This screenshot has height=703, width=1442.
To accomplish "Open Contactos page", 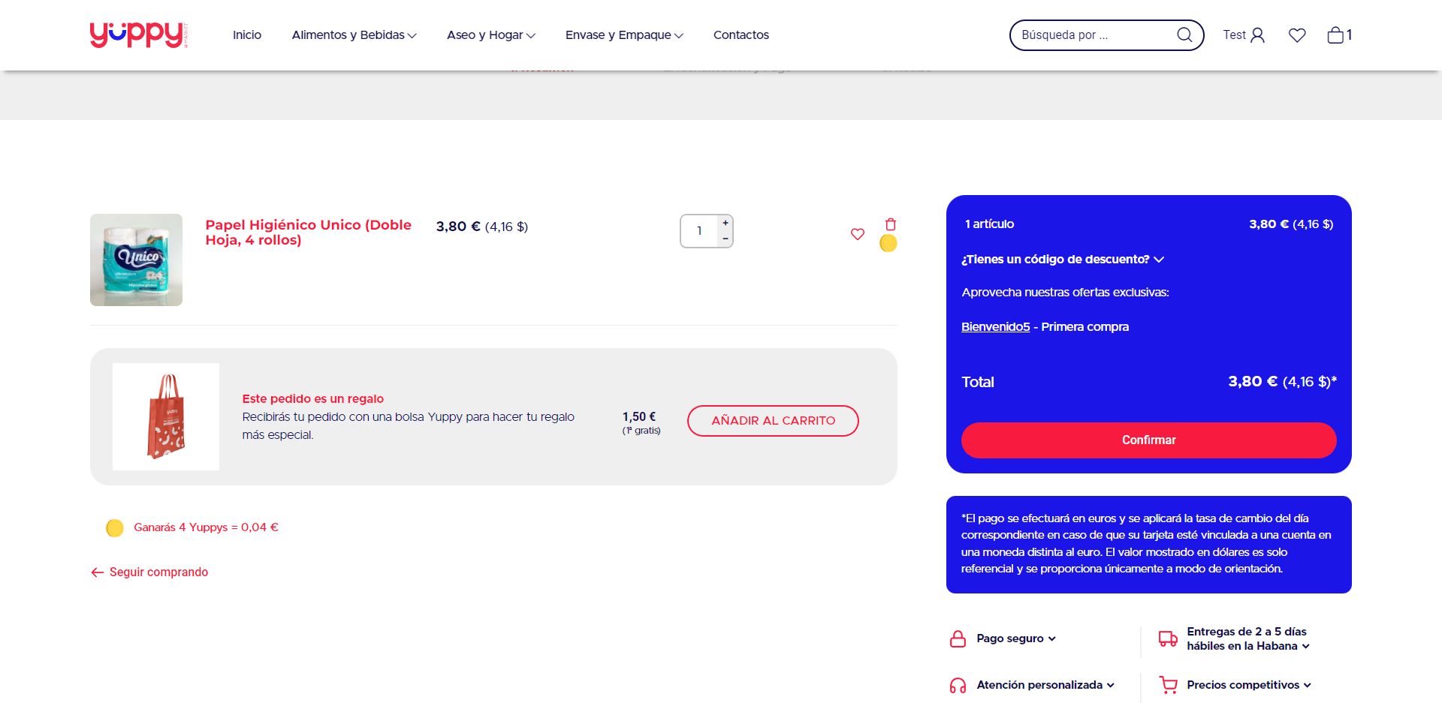I will pos(741,35).
